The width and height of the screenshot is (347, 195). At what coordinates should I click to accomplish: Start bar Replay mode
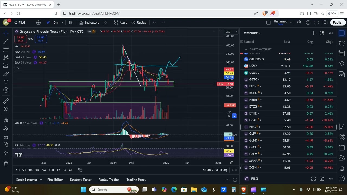[139, 22]
